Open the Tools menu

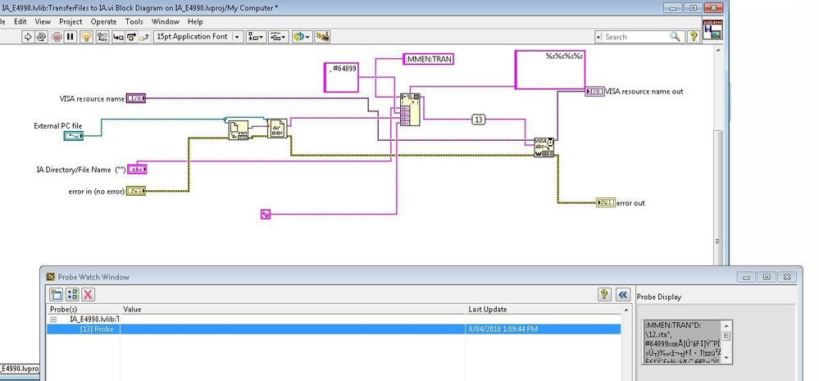[134, 21]
